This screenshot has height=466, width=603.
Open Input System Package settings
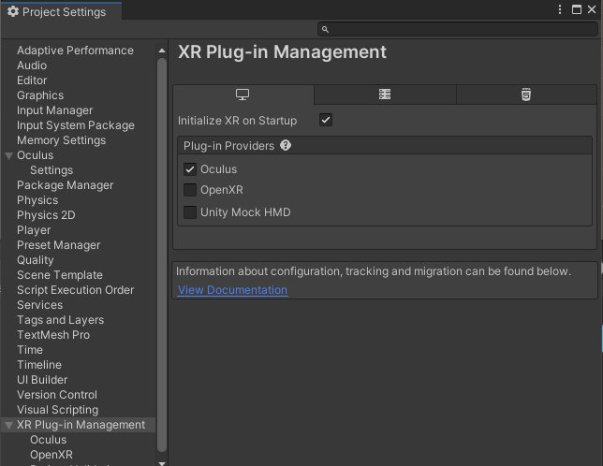tap(75, 125)
